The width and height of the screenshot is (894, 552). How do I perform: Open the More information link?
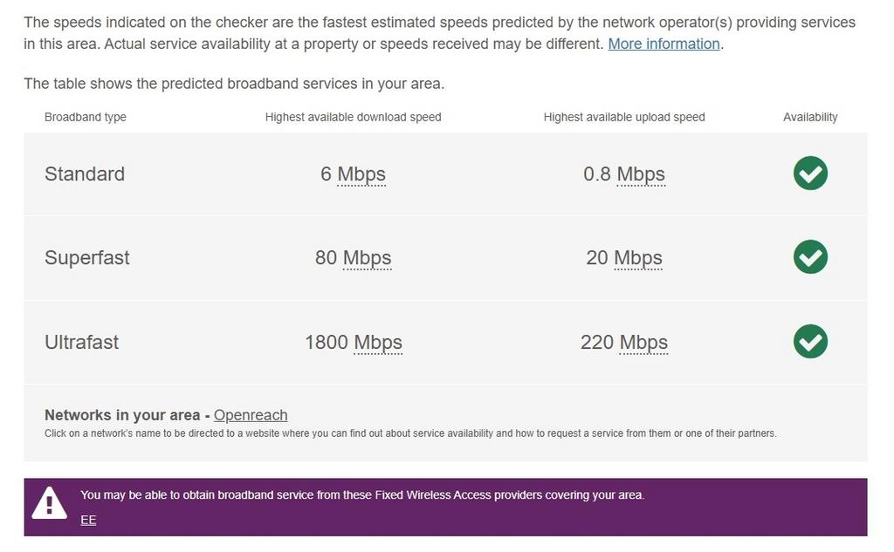click(x=664, y=44)
